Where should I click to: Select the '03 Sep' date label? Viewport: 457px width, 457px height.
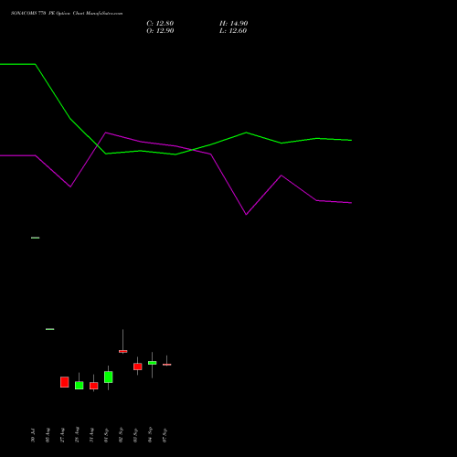click(x=135, y=435)
